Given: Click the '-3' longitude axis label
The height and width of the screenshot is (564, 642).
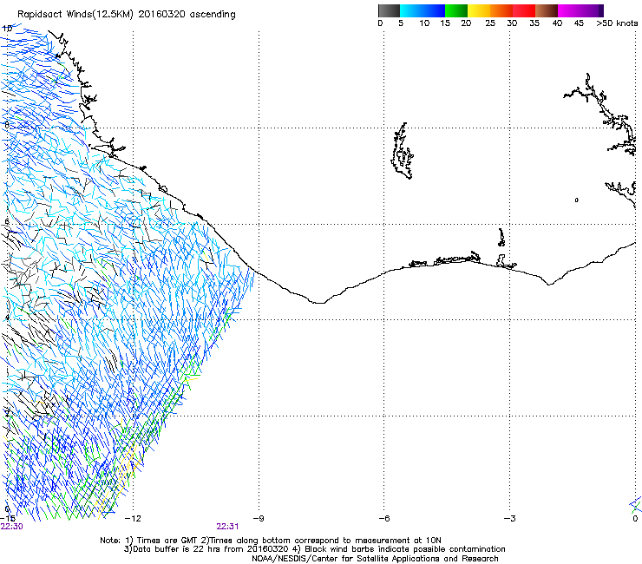Looking at the screenshot, I should (510, 519).
